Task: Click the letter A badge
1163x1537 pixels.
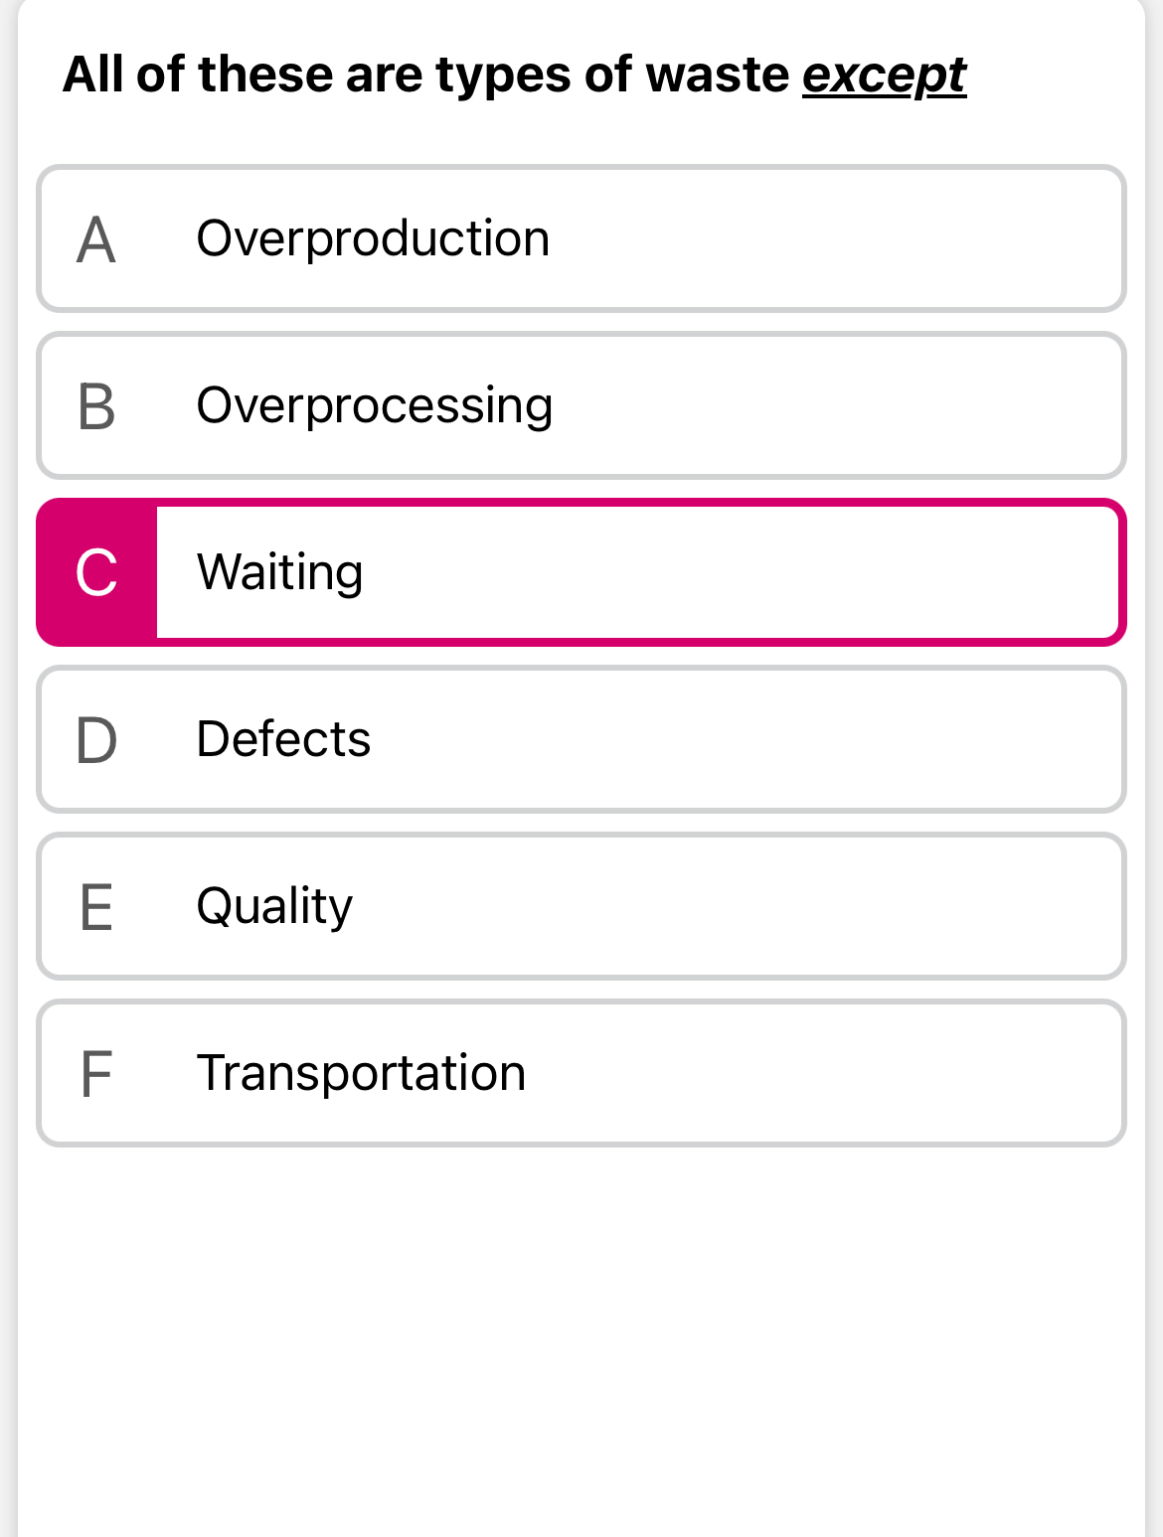Action: point(96,239)
